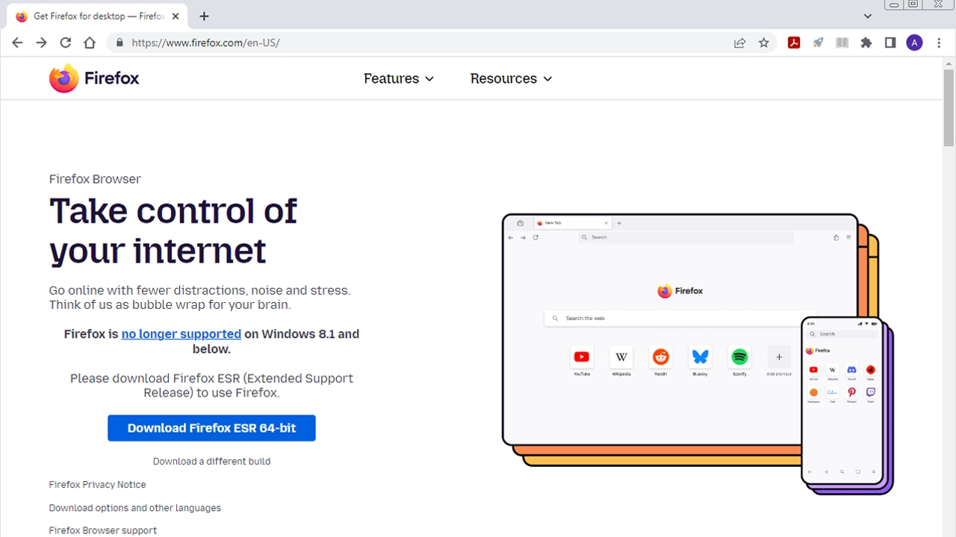Expand the Resources dropdown menu
This screenshot has height=537, width=956.
[511, 78]
